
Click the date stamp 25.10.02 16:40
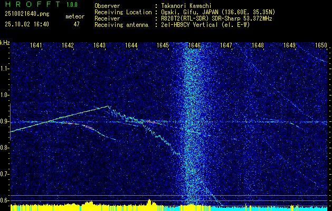pyautogui.click(x=27, y=24)
